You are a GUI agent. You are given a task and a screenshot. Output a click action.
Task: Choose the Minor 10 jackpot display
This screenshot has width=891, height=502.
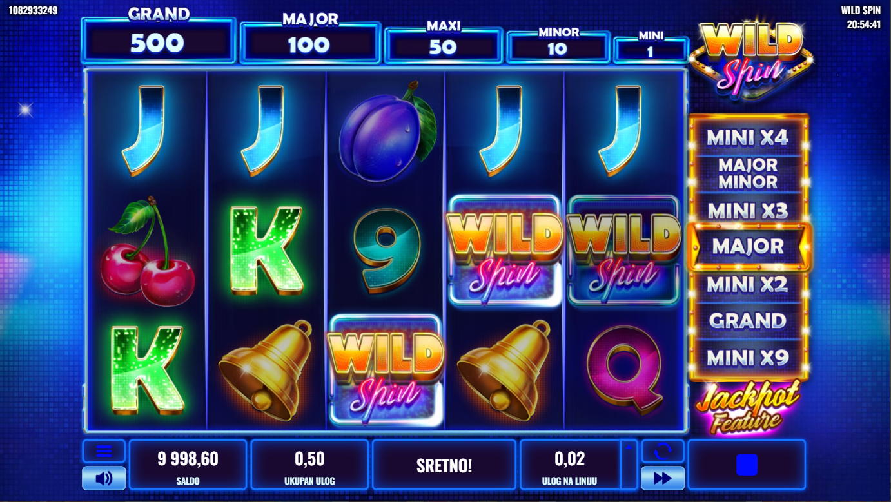tap(558, 47)
